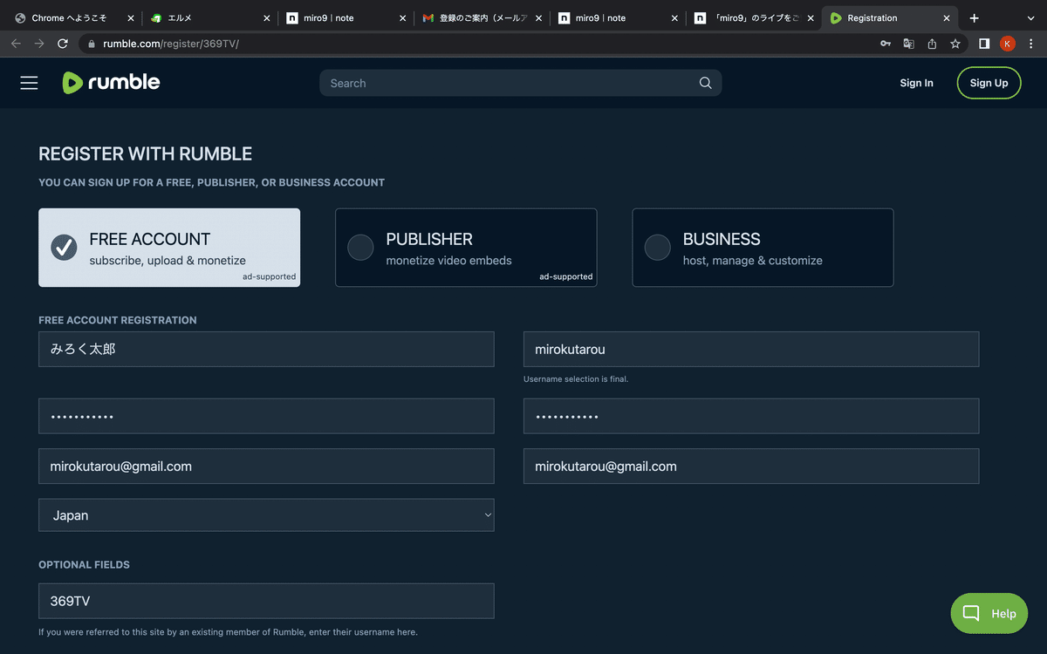Switch to the second miro9 | note tab
Screen dimensions: 1047x654
[619, 17]
